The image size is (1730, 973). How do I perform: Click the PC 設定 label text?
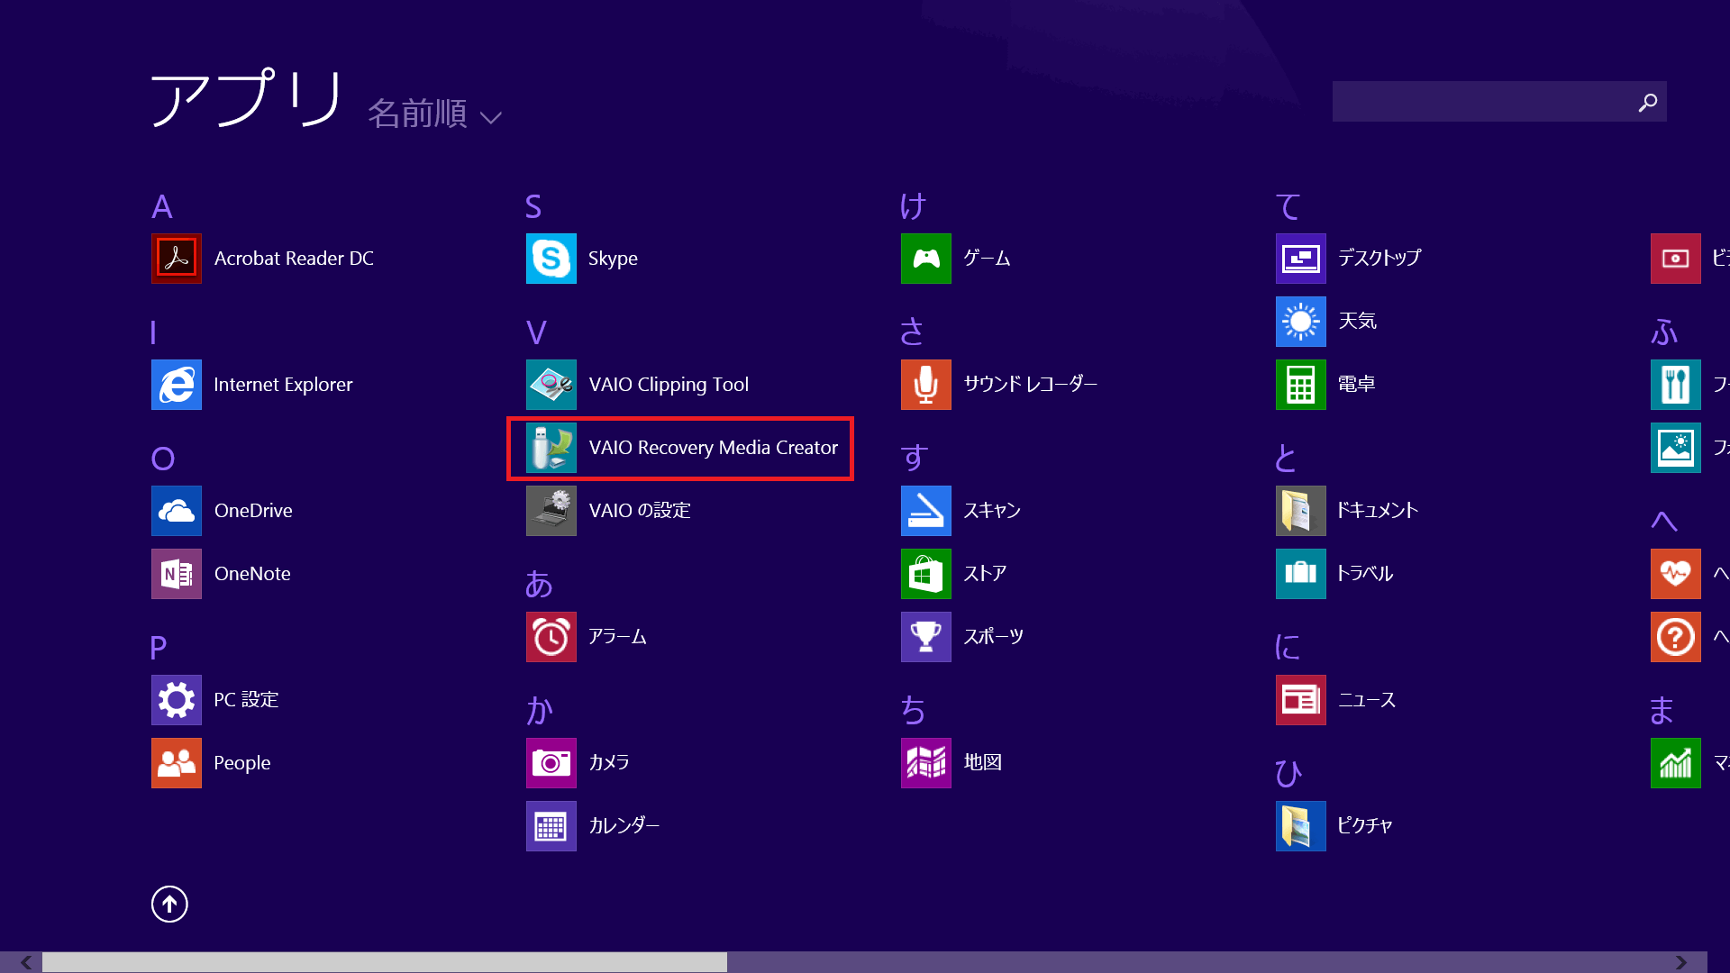[246, 700]
